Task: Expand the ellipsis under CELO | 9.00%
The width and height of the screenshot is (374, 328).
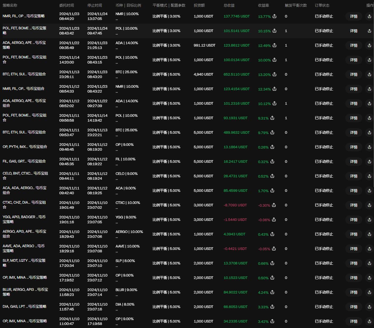Action: tap(117, 179)
